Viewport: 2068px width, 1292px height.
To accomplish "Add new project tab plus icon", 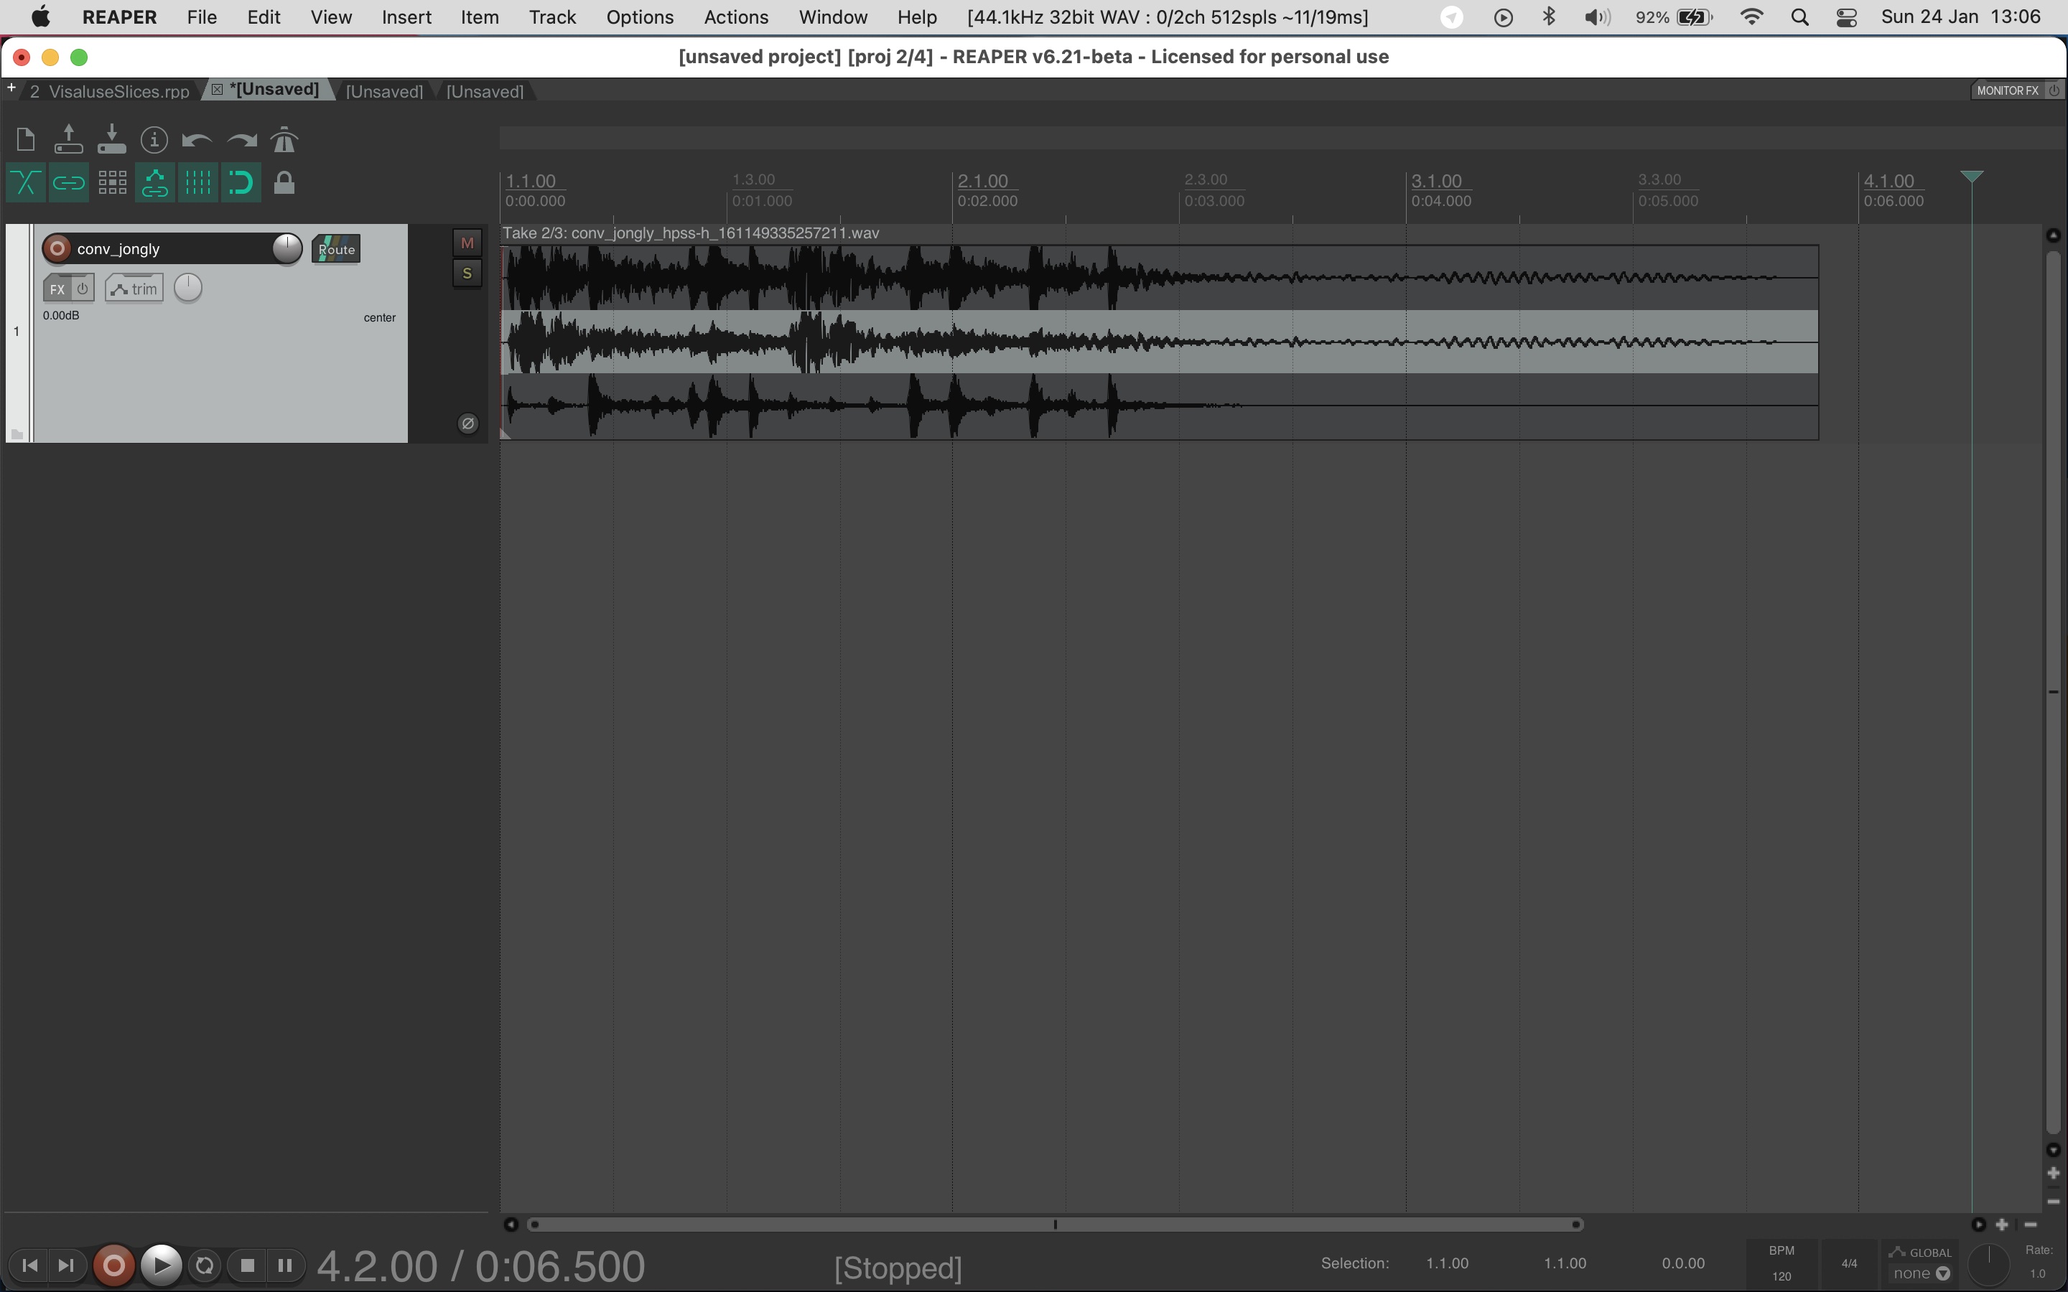I will point(11,87).
